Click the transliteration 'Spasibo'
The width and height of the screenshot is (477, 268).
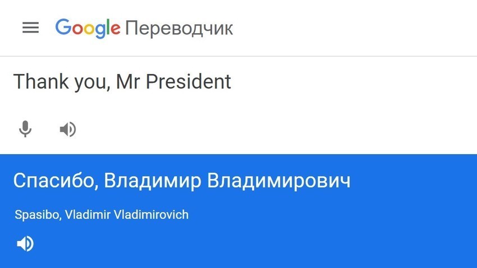tap(38, 215)
